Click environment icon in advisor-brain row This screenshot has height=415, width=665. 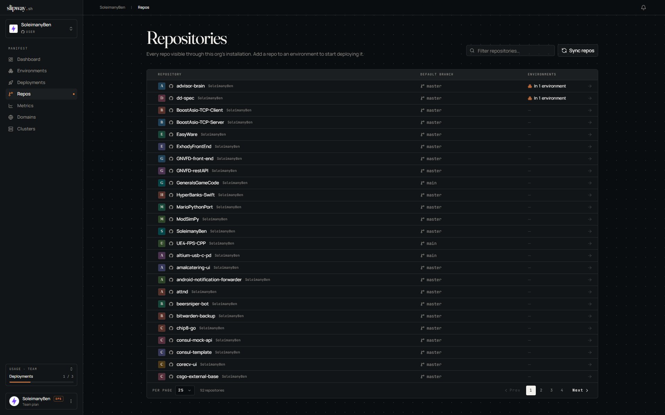point(530,86)
